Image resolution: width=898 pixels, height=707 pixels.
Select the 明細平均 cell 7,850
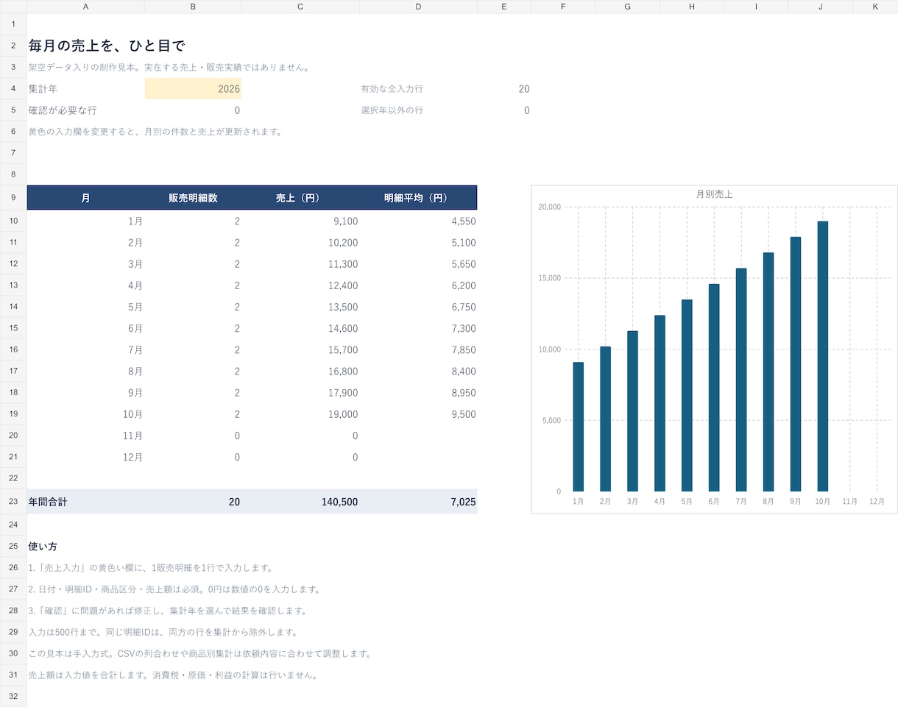click(418, 349)
